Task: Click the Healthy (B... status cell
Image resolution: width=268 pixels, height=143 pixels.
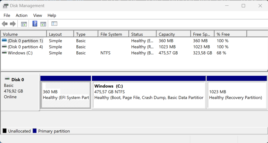Action: 142,53
